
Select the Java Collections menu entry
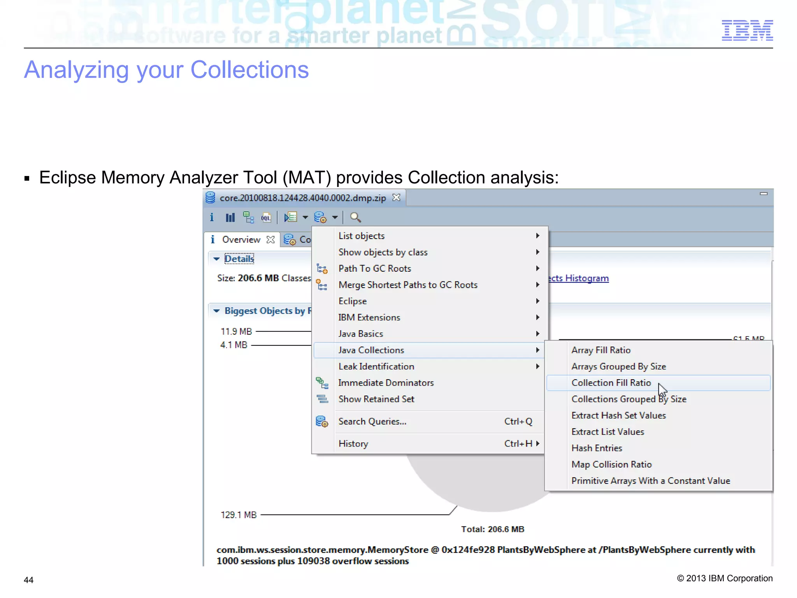[430, 350]
